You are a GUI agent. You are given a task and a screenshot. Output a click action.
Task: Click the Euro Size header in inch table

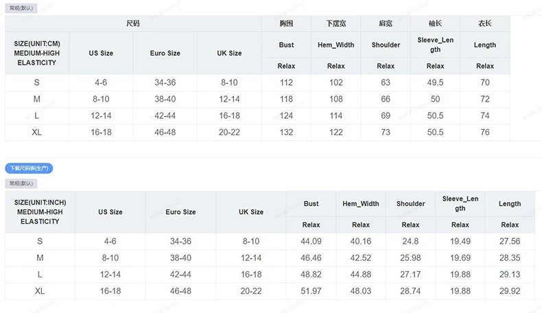coord(180,212)
